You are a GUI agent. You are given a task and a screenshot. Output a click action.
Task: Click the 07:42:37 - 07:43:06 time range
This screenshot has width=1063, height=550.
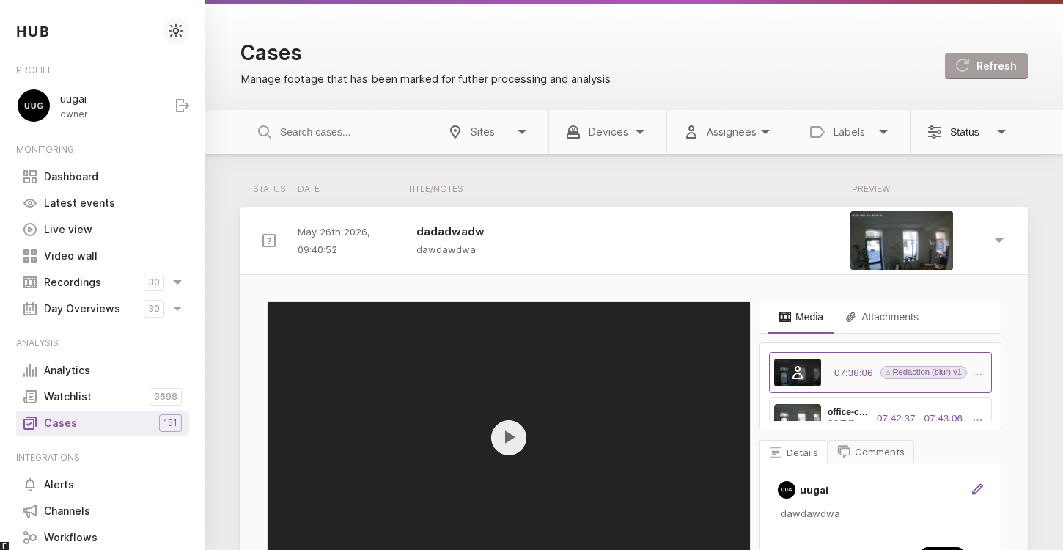coord(919,418)
